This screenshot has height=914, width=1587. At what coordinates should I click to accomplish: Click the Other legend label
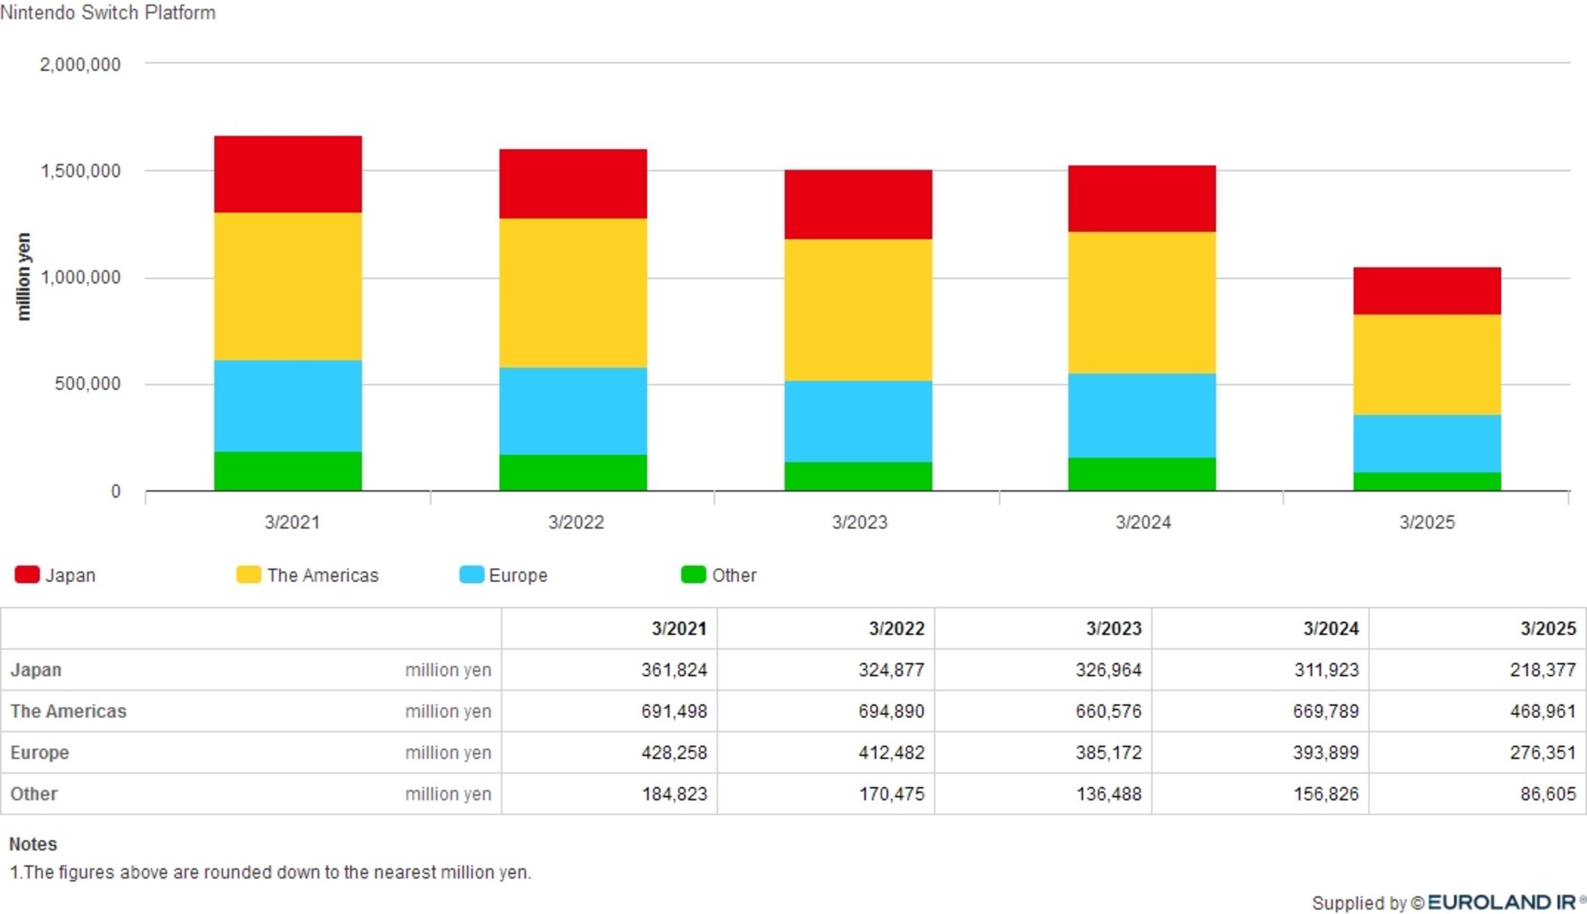(734, 575)
